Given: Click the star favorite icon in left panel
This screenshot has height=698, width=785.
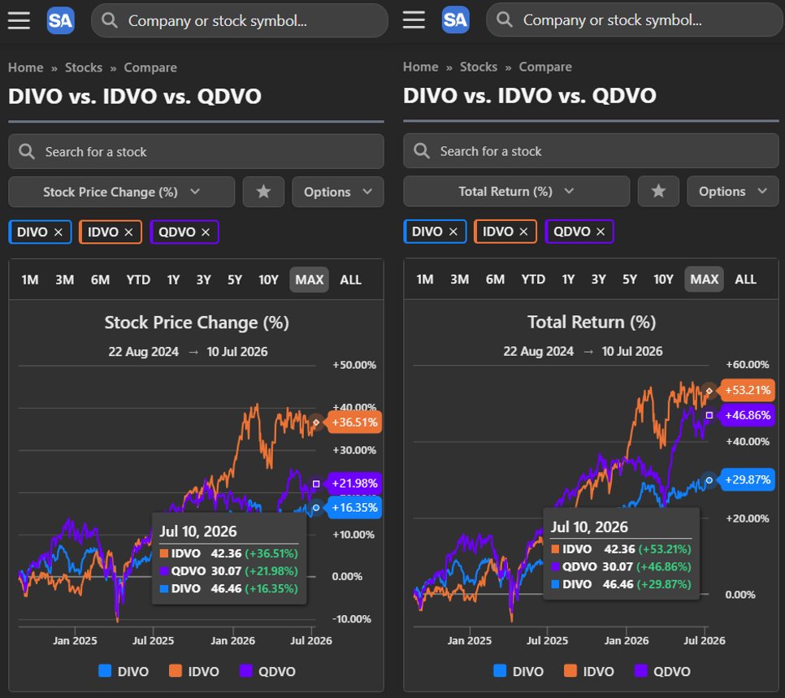Looking at the screenshot, I should coord(263,192).
